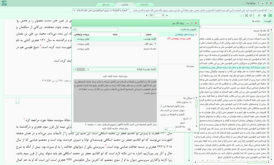The width and height of the screenshot is (274, 165).
Task: Clear the كلمة مؤسّسة الوفاء field with x
Action: 88,69
